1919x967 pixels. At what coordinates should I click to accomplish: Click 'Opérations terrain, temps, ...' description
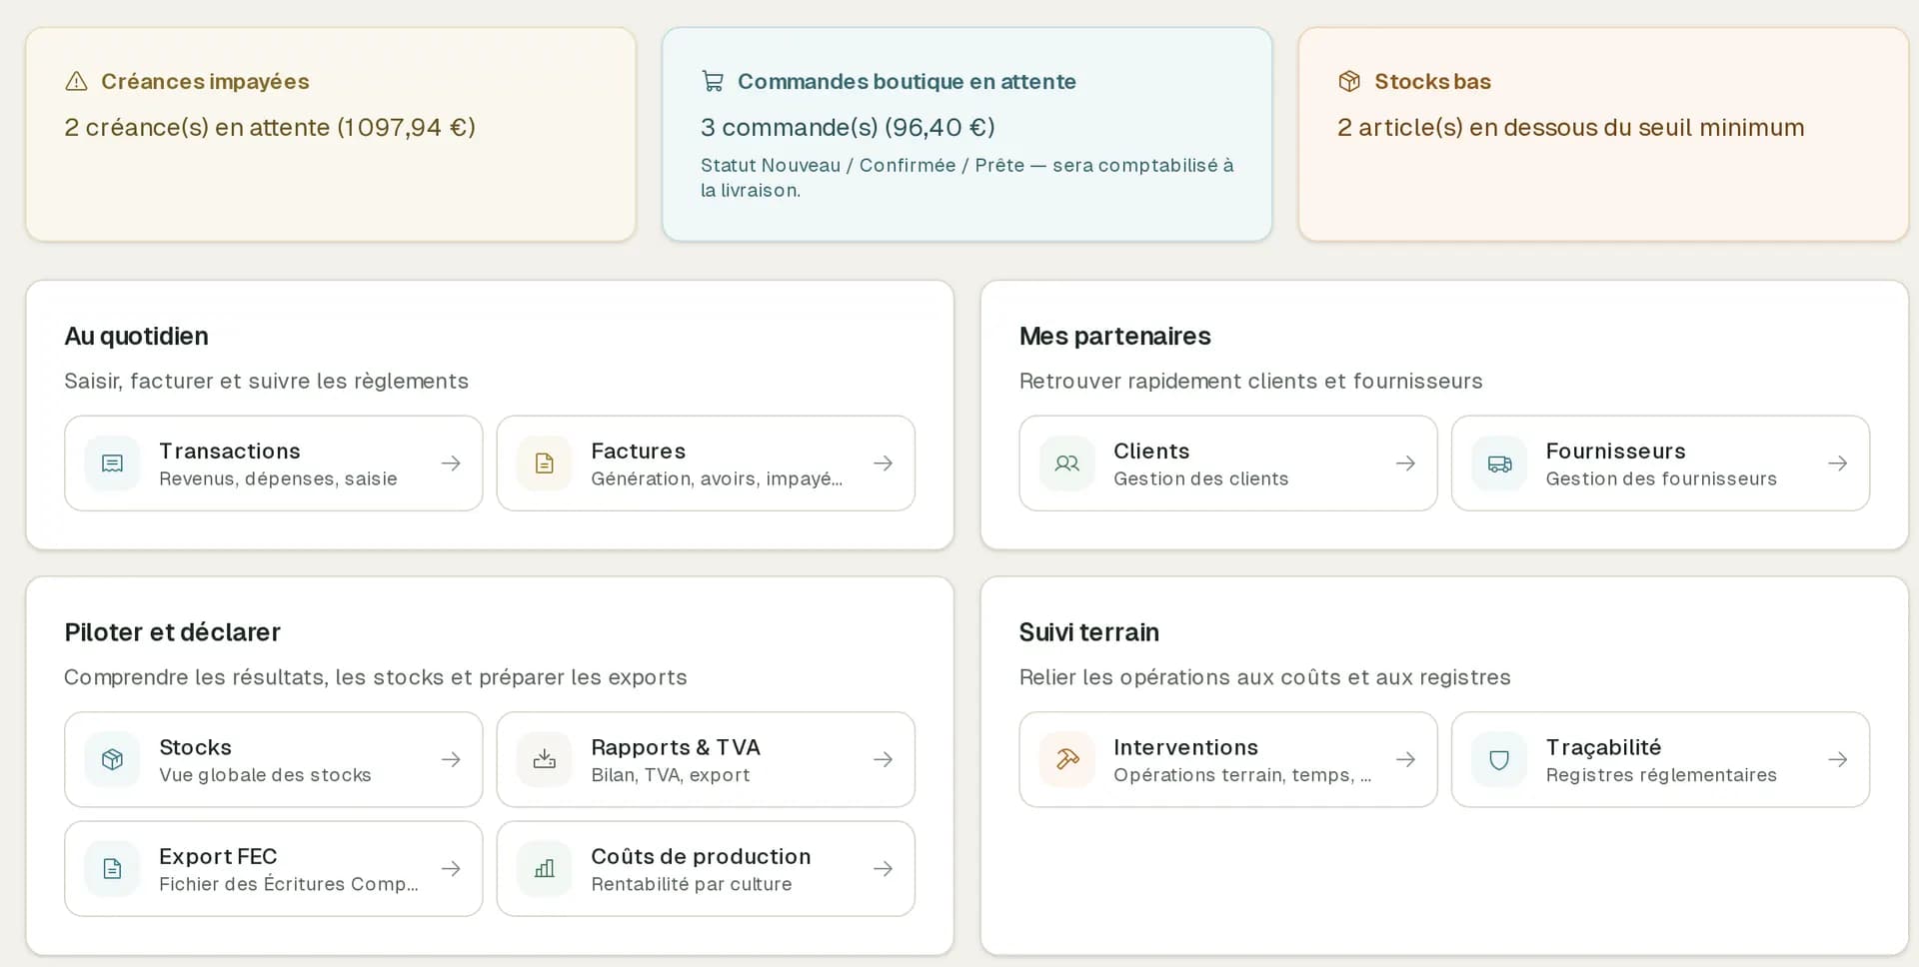tap(1242, 775)
